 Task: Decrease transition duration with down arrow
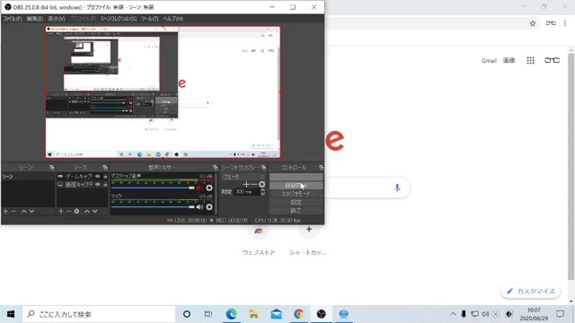(x=262, y=194)
